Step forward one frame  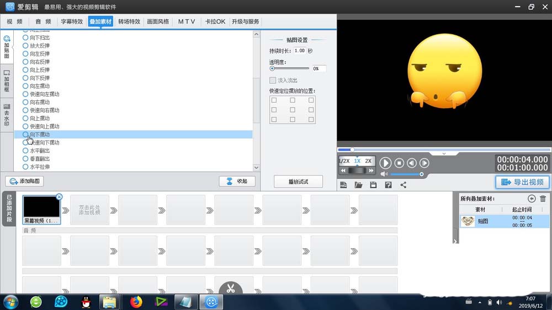point(424,163)
